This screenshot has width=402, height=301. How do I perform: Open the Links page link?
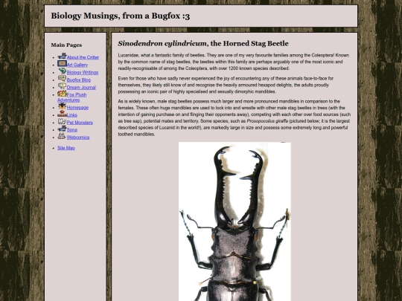coord(72,115)
